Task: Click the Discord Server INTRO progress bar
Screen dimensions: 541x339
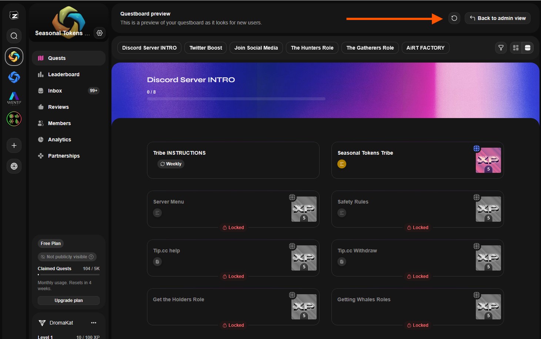Action: click(236, 99)
